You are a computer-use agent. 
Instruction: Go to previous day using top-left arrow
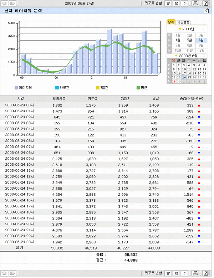(4, 3)
